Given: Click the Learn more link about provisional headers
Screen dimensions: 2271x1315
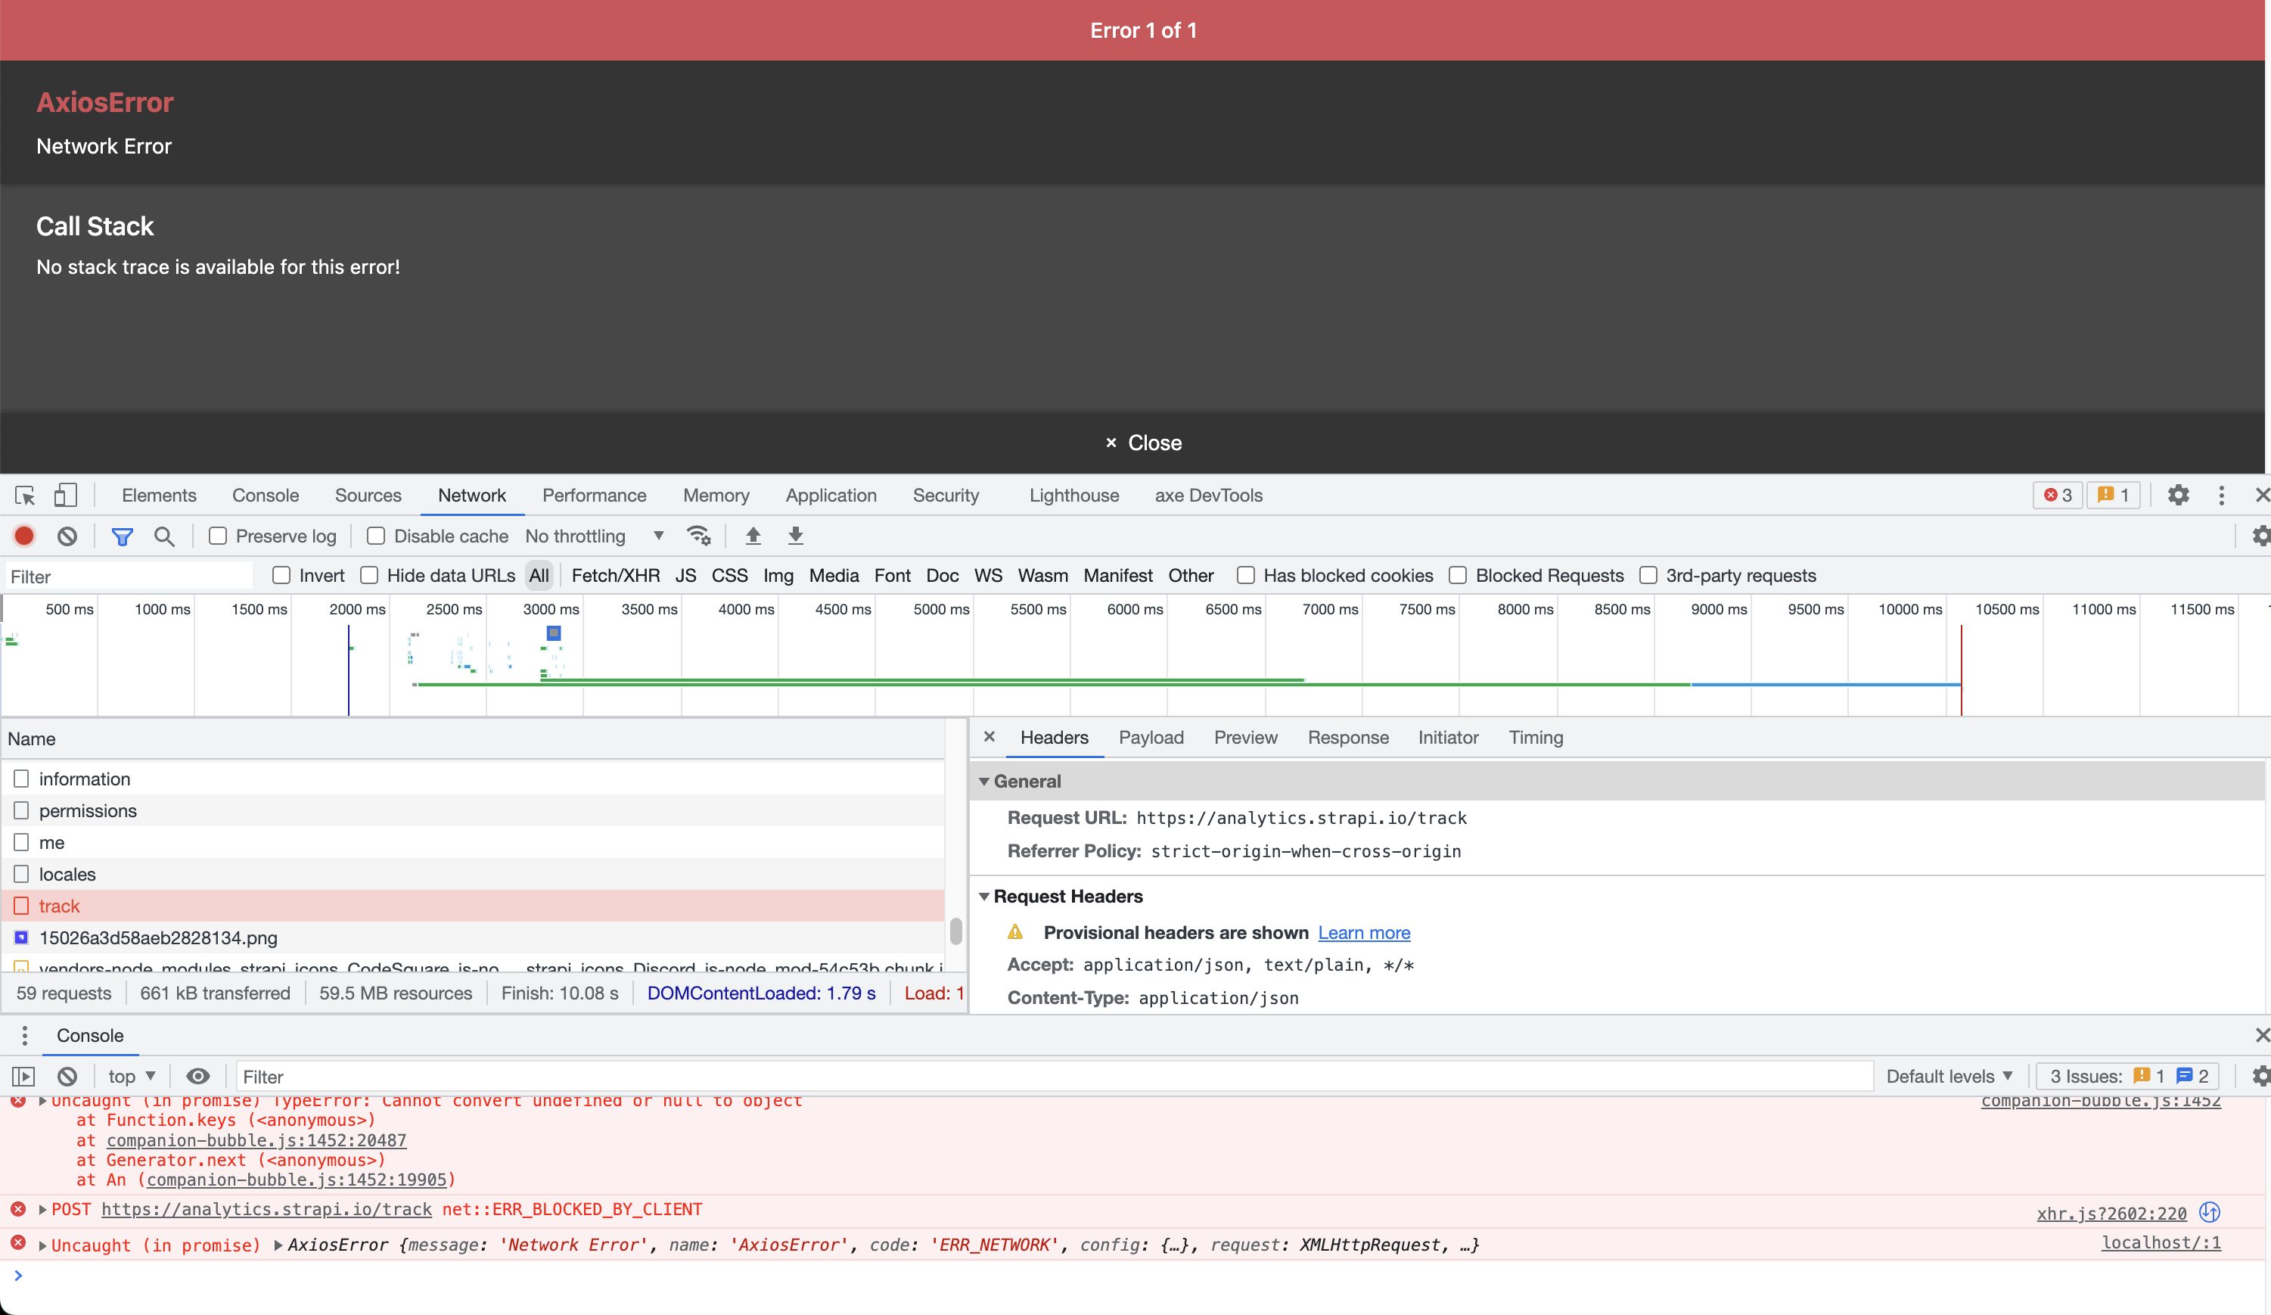Looking at the screenshot, I should (x=1363, y=933).
